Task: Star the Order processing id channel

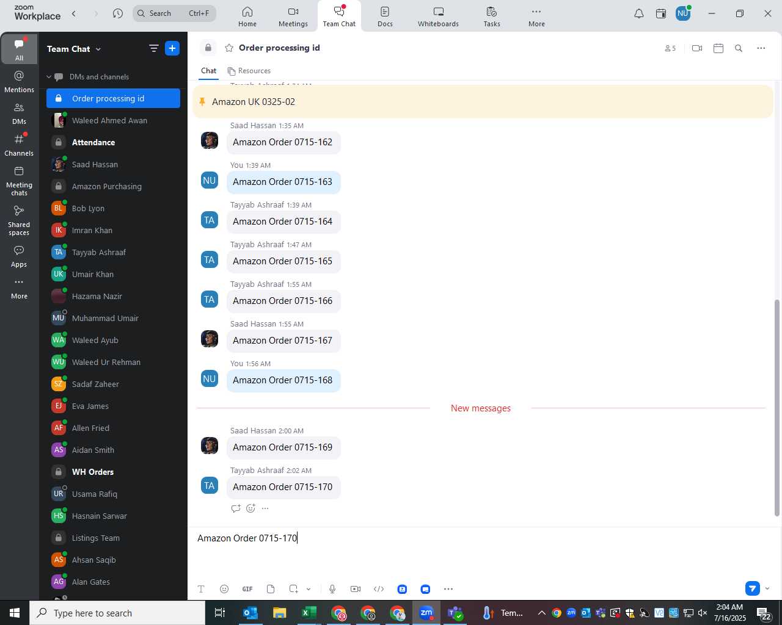Action: (x=229, y=48)
